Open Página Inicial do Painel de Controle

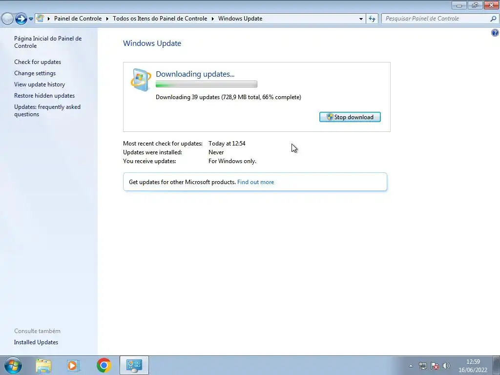pyautogui.click(x=48, y=42)
